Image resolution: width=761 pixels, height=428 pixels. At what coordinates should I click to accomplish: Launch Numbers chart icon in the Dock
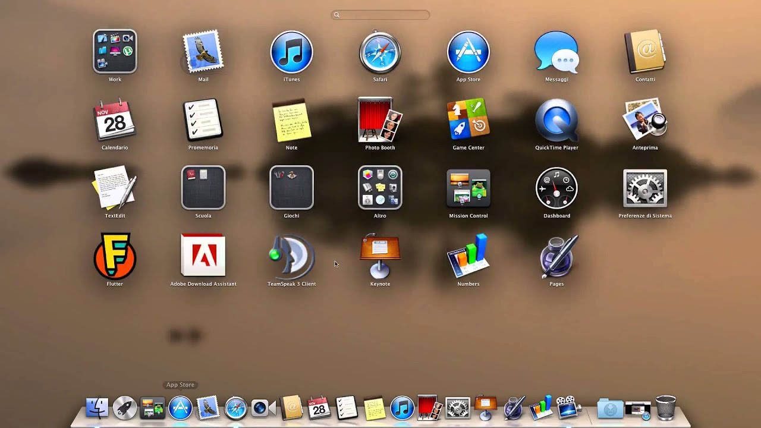tap(540, 408)
